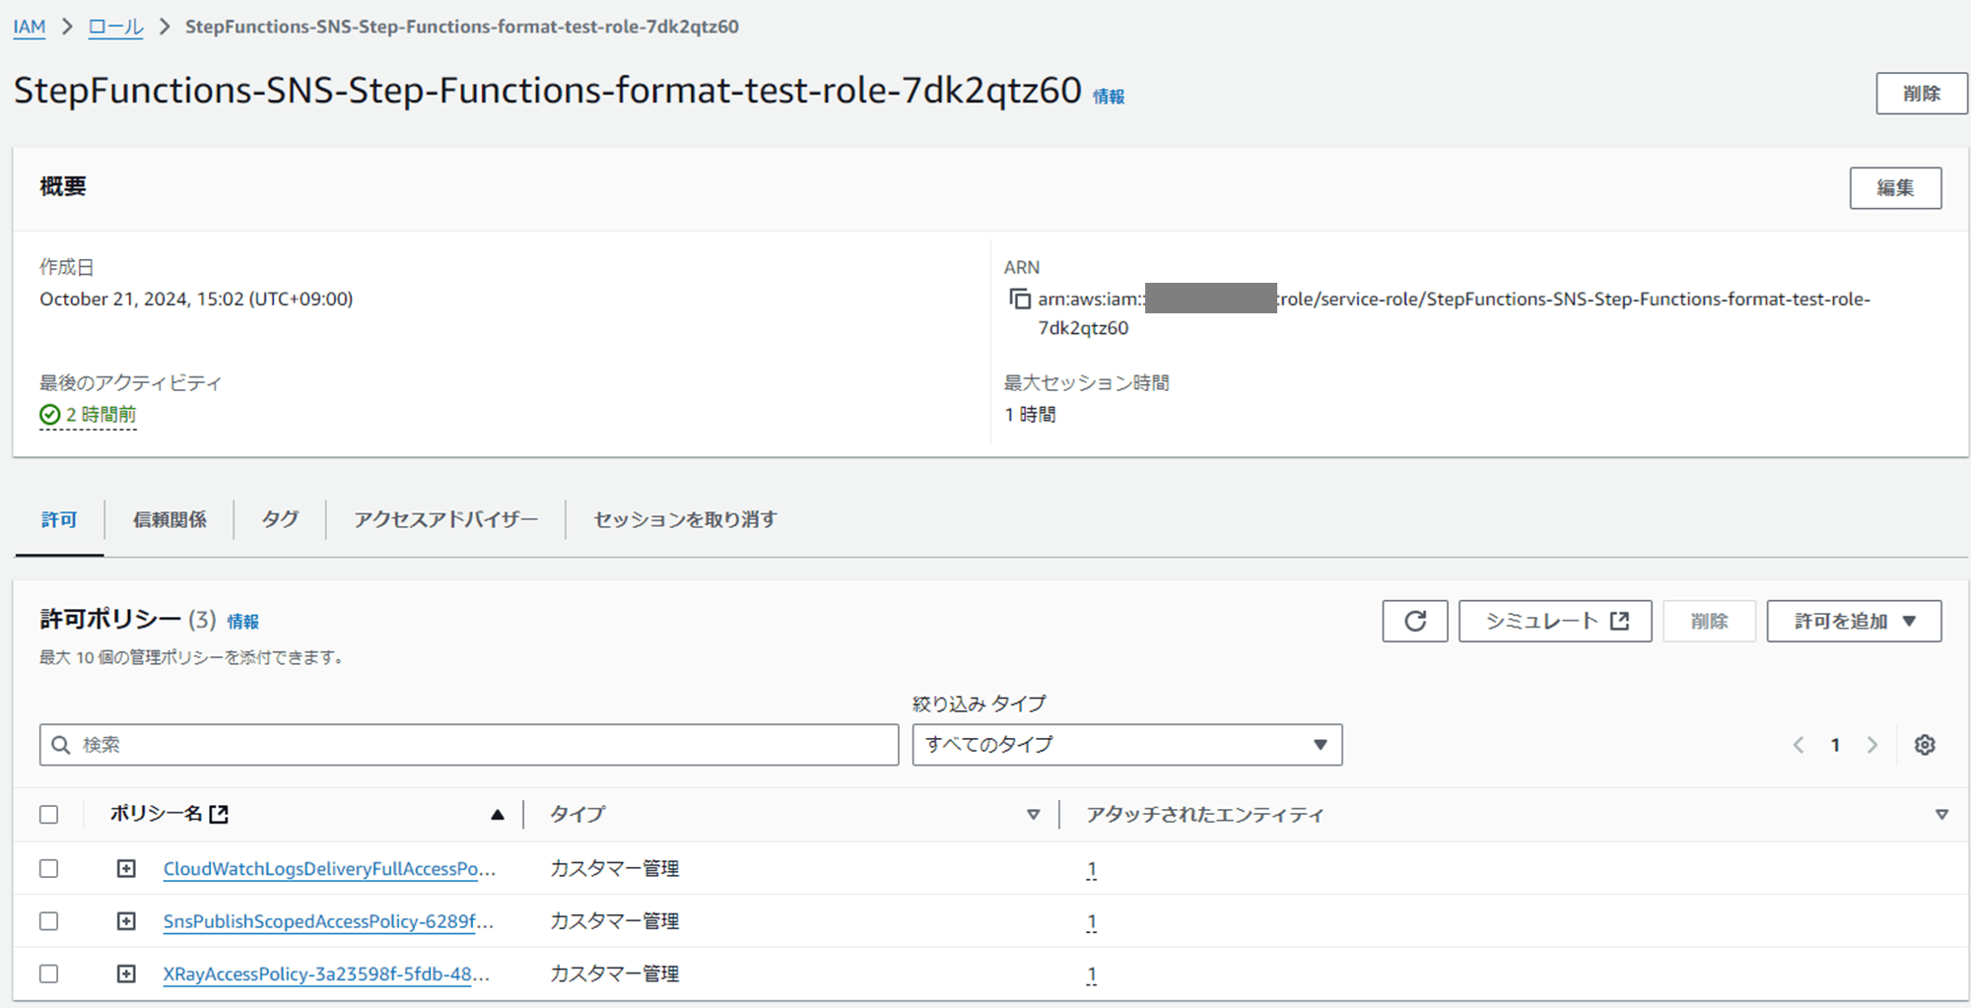Sort by policy name ascending arrow

498,815
